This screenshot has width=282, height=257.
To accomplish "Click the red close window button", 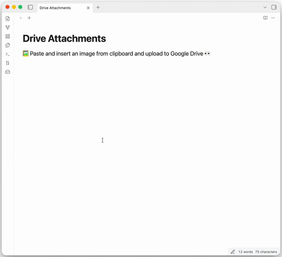I will tap(8, 7).
